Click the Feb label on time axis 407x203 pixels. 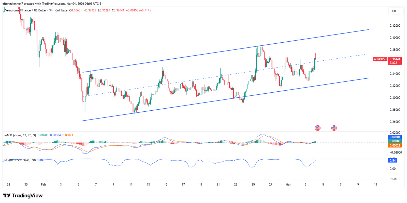43,184
